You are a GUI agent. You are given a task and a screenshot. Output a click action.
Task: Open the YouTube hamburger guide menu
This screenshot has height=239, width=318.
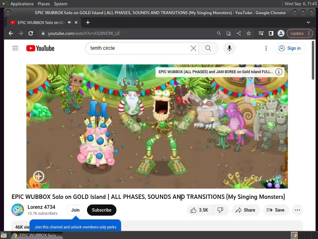point(15,48)
